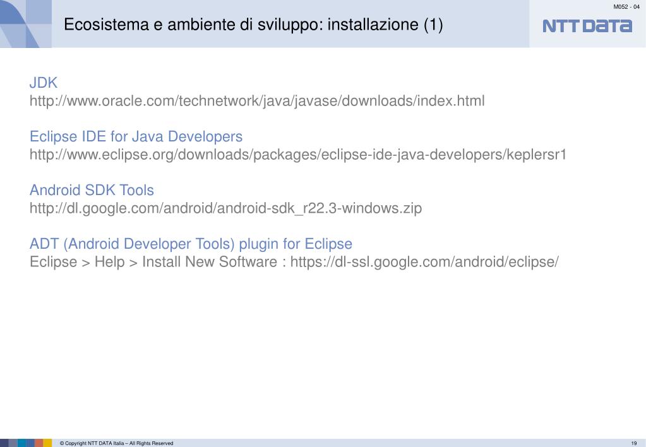Open the android-sdk_r22.3-windows.zip download link
Image resolution: width=646 pixels, height=447 pixels.
tap(226, 208)
